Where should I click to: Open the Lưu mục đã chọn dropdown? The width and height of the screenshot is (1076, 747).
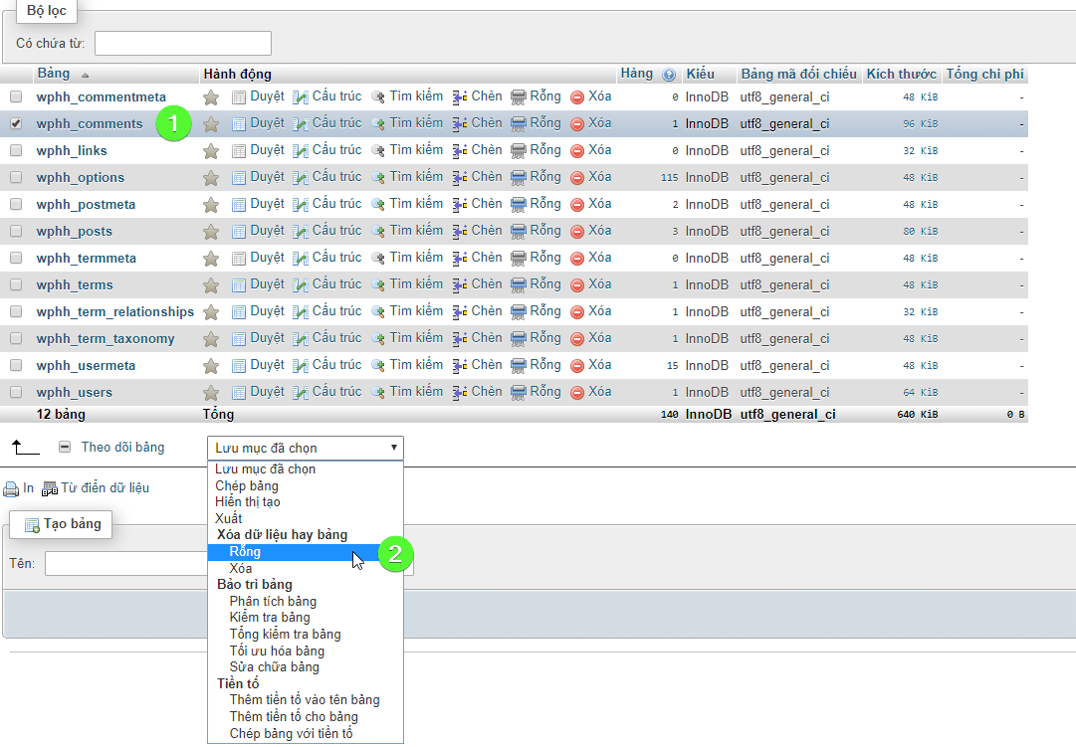305,448
